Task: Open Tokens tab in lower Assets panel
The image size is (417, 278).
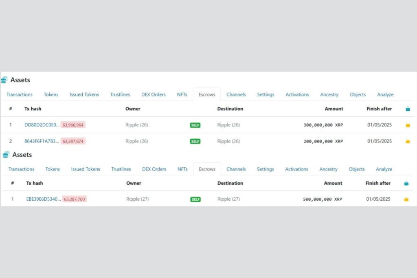Action: coord(53,169)
